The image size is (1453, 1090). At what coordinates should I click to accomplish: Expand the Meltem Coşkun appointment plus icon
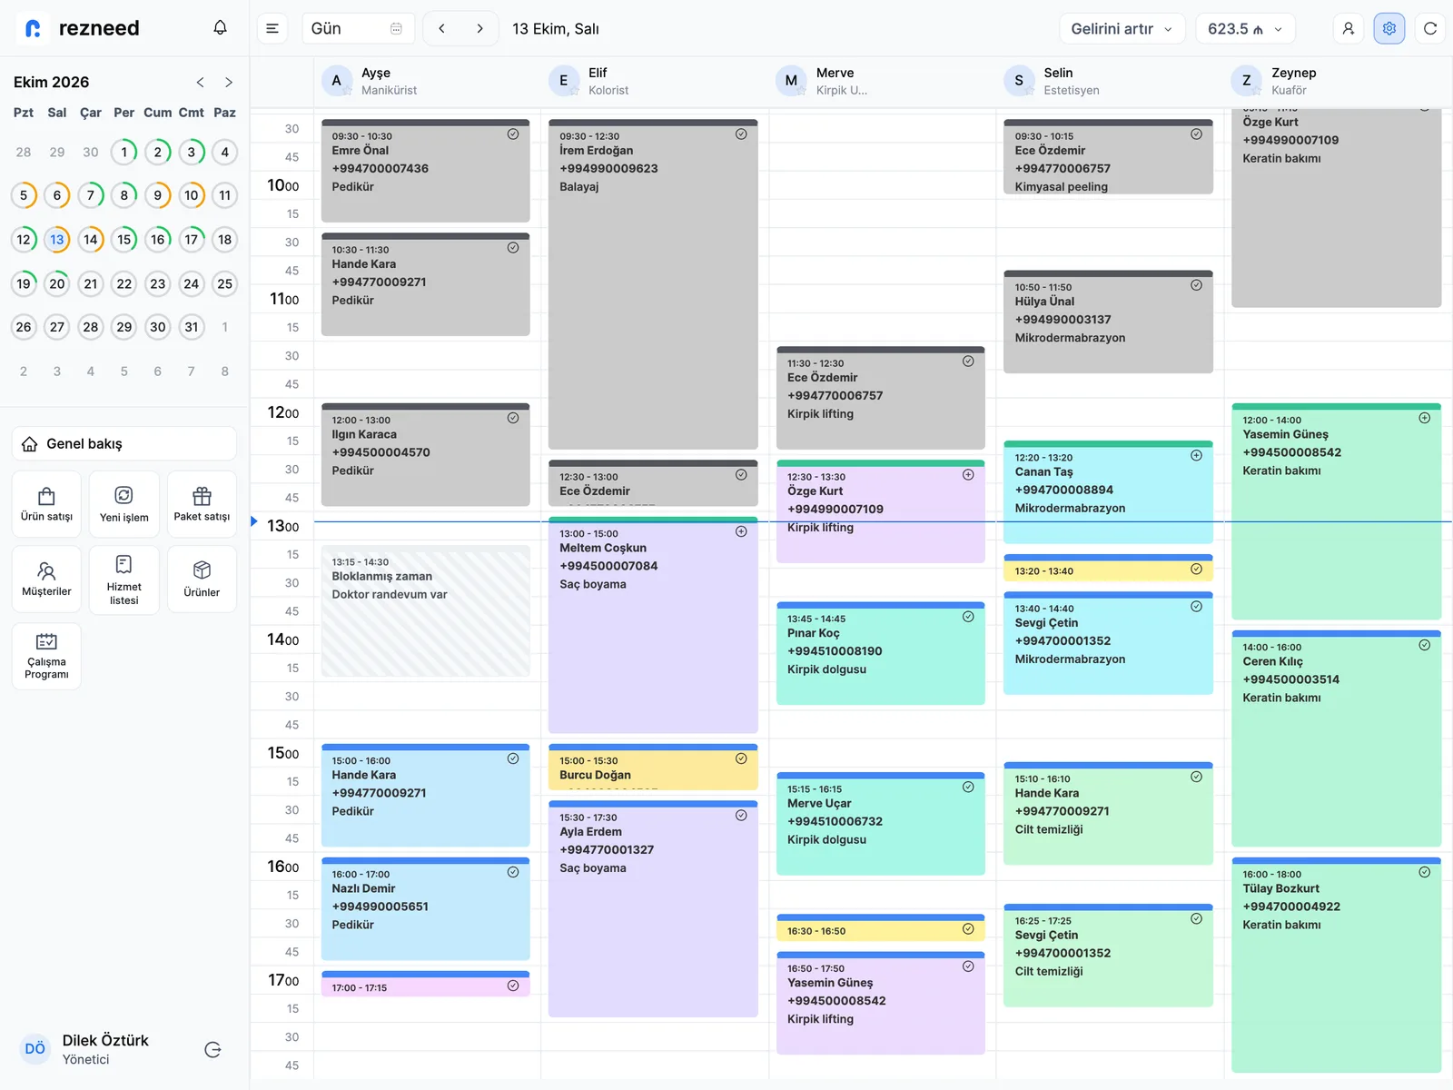point(741,531)
